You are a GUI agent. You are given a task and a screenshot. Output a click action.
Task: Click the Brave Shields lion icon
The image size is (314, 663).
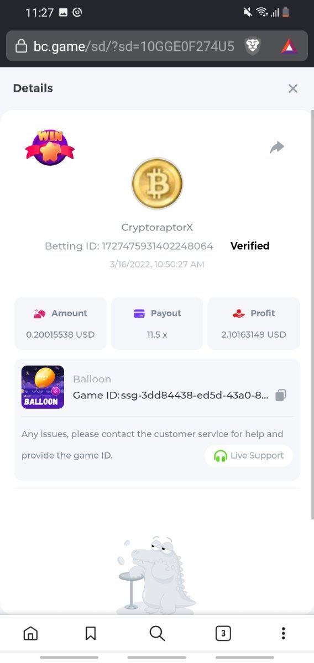click(253, 46)
